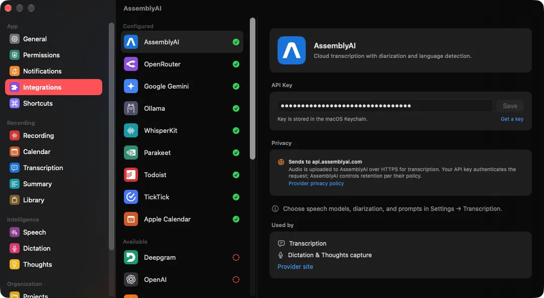Open the Provider site link
Screen dimensions: 544x298
pyautogui.click(x=295, y=266)
